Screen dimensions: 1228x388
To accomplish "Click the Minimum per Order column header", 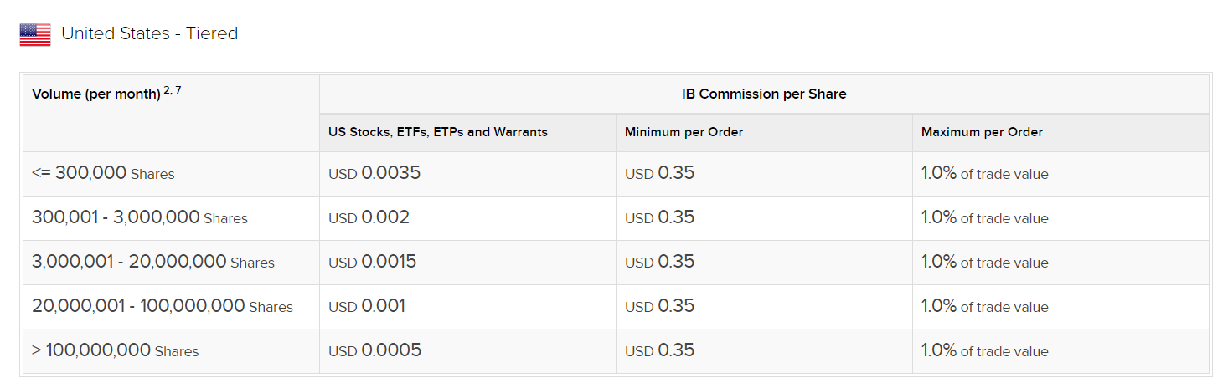I will [x=684, y=132].
